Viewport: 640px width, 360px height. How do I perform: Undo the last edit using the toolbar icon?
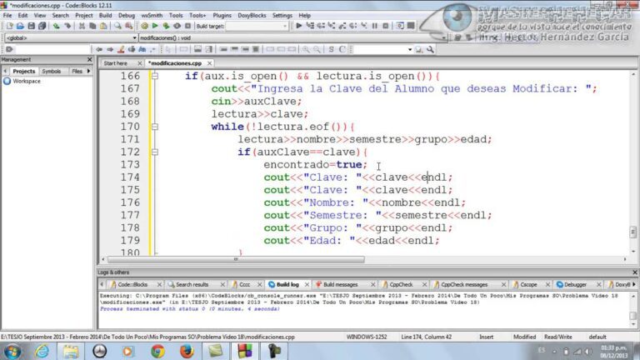pyautogui.click(x=57, y=26)
